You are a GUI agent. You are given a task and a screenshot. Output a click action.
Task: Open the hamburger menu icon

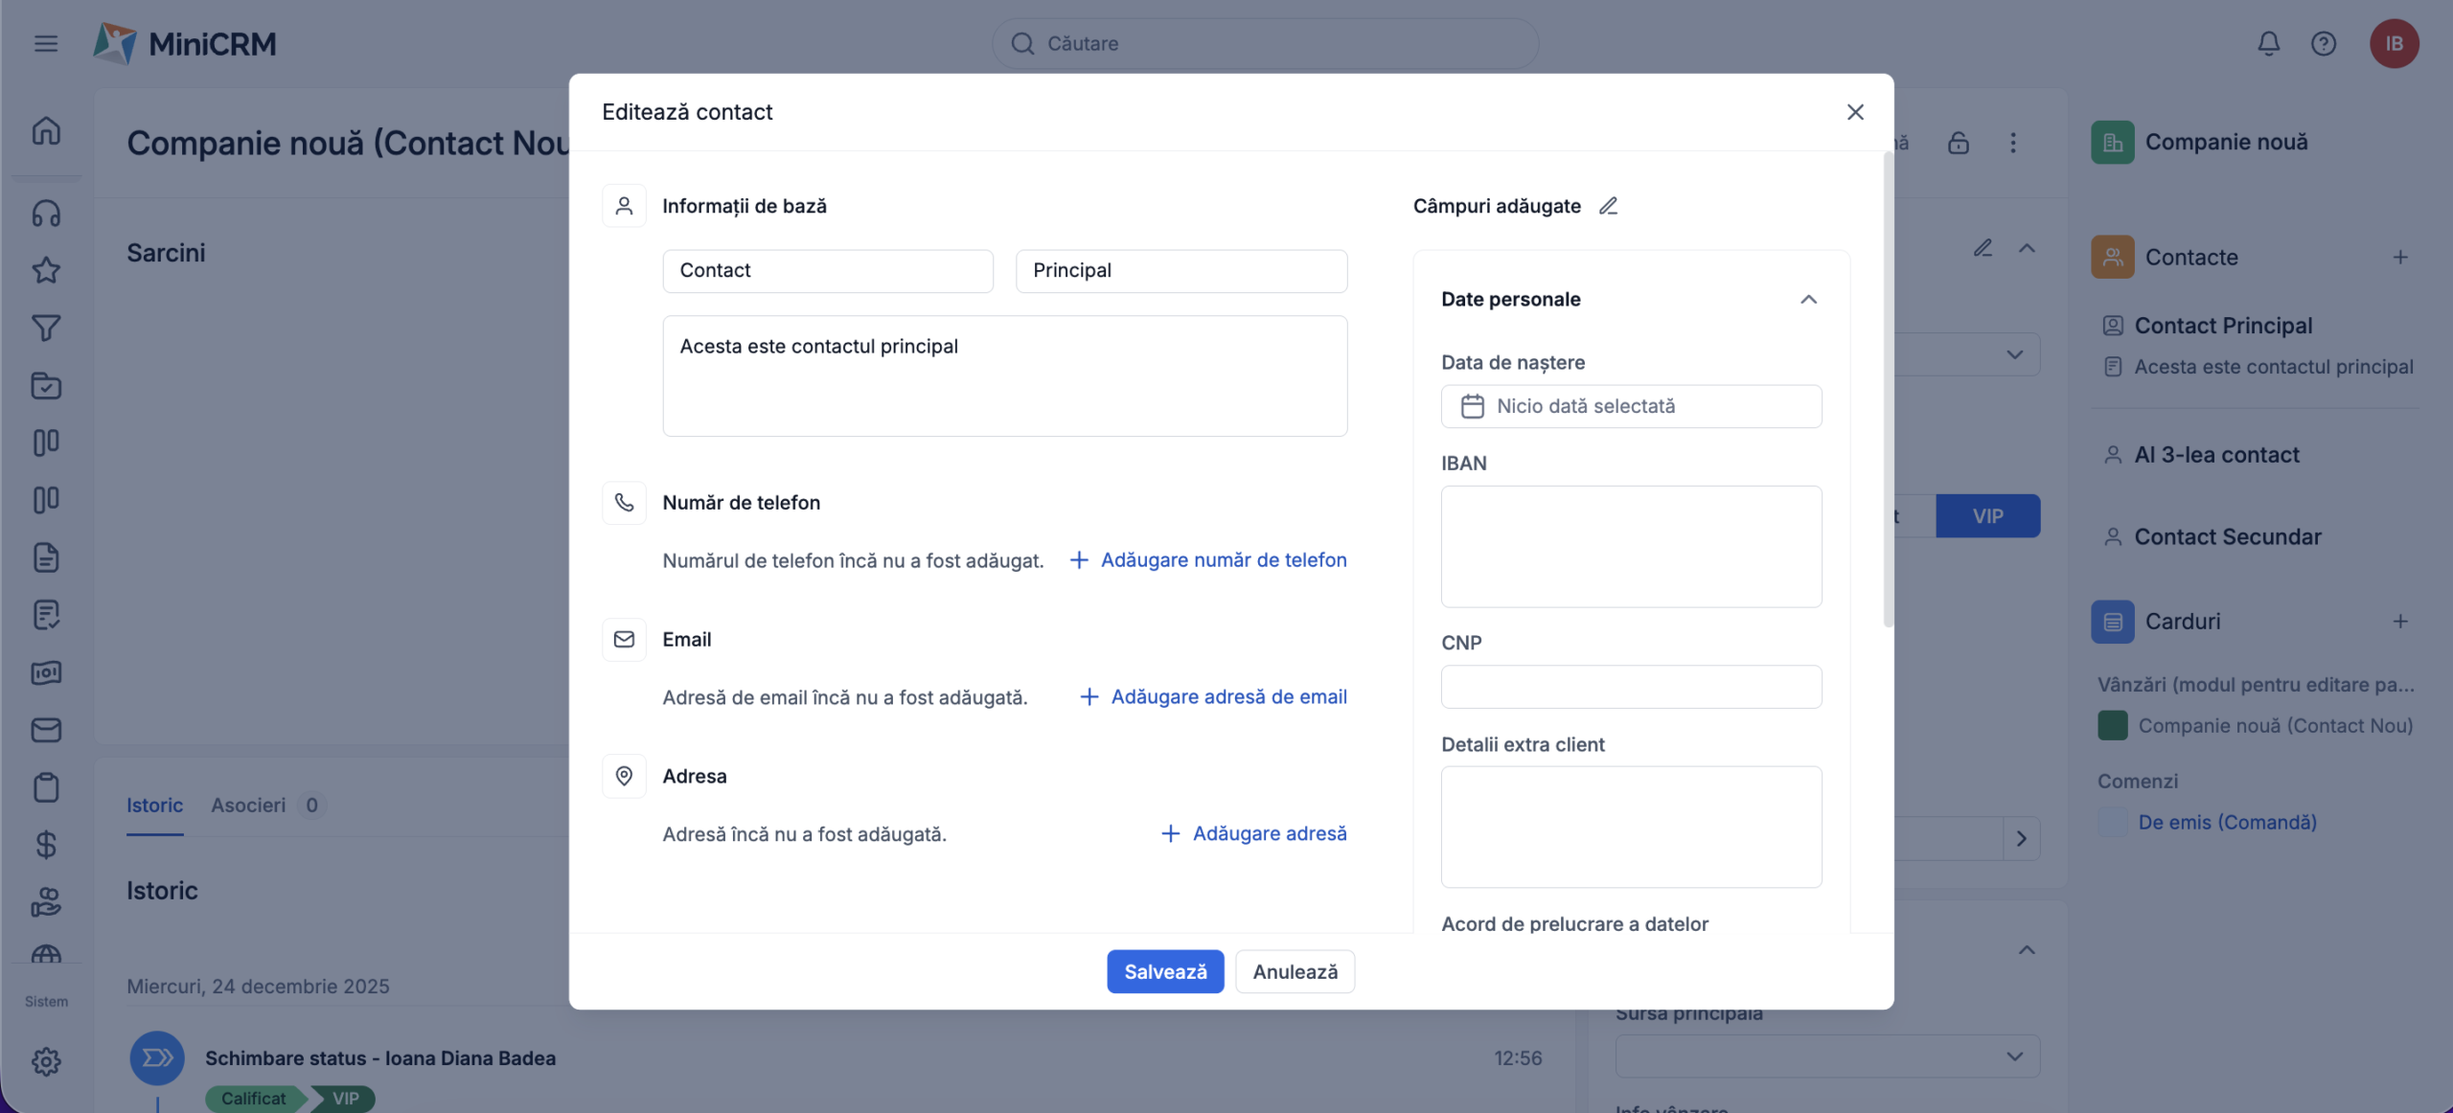point(46,43)
